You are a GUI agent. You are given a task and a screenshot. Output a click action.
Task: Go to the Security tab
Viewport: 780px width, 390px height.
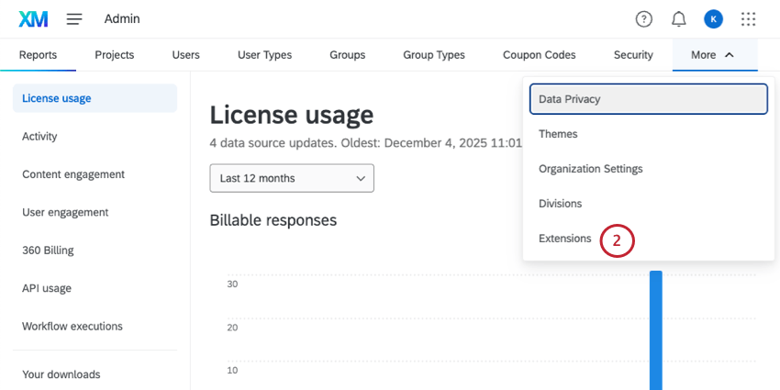633,55
